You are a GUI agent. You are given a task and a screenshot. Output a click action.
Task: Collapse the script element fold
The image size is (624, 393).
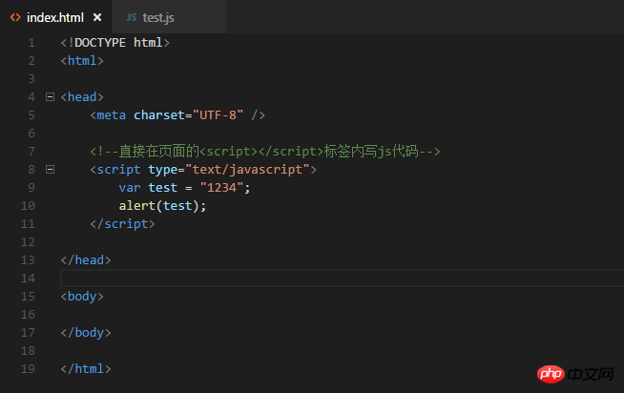50,170
